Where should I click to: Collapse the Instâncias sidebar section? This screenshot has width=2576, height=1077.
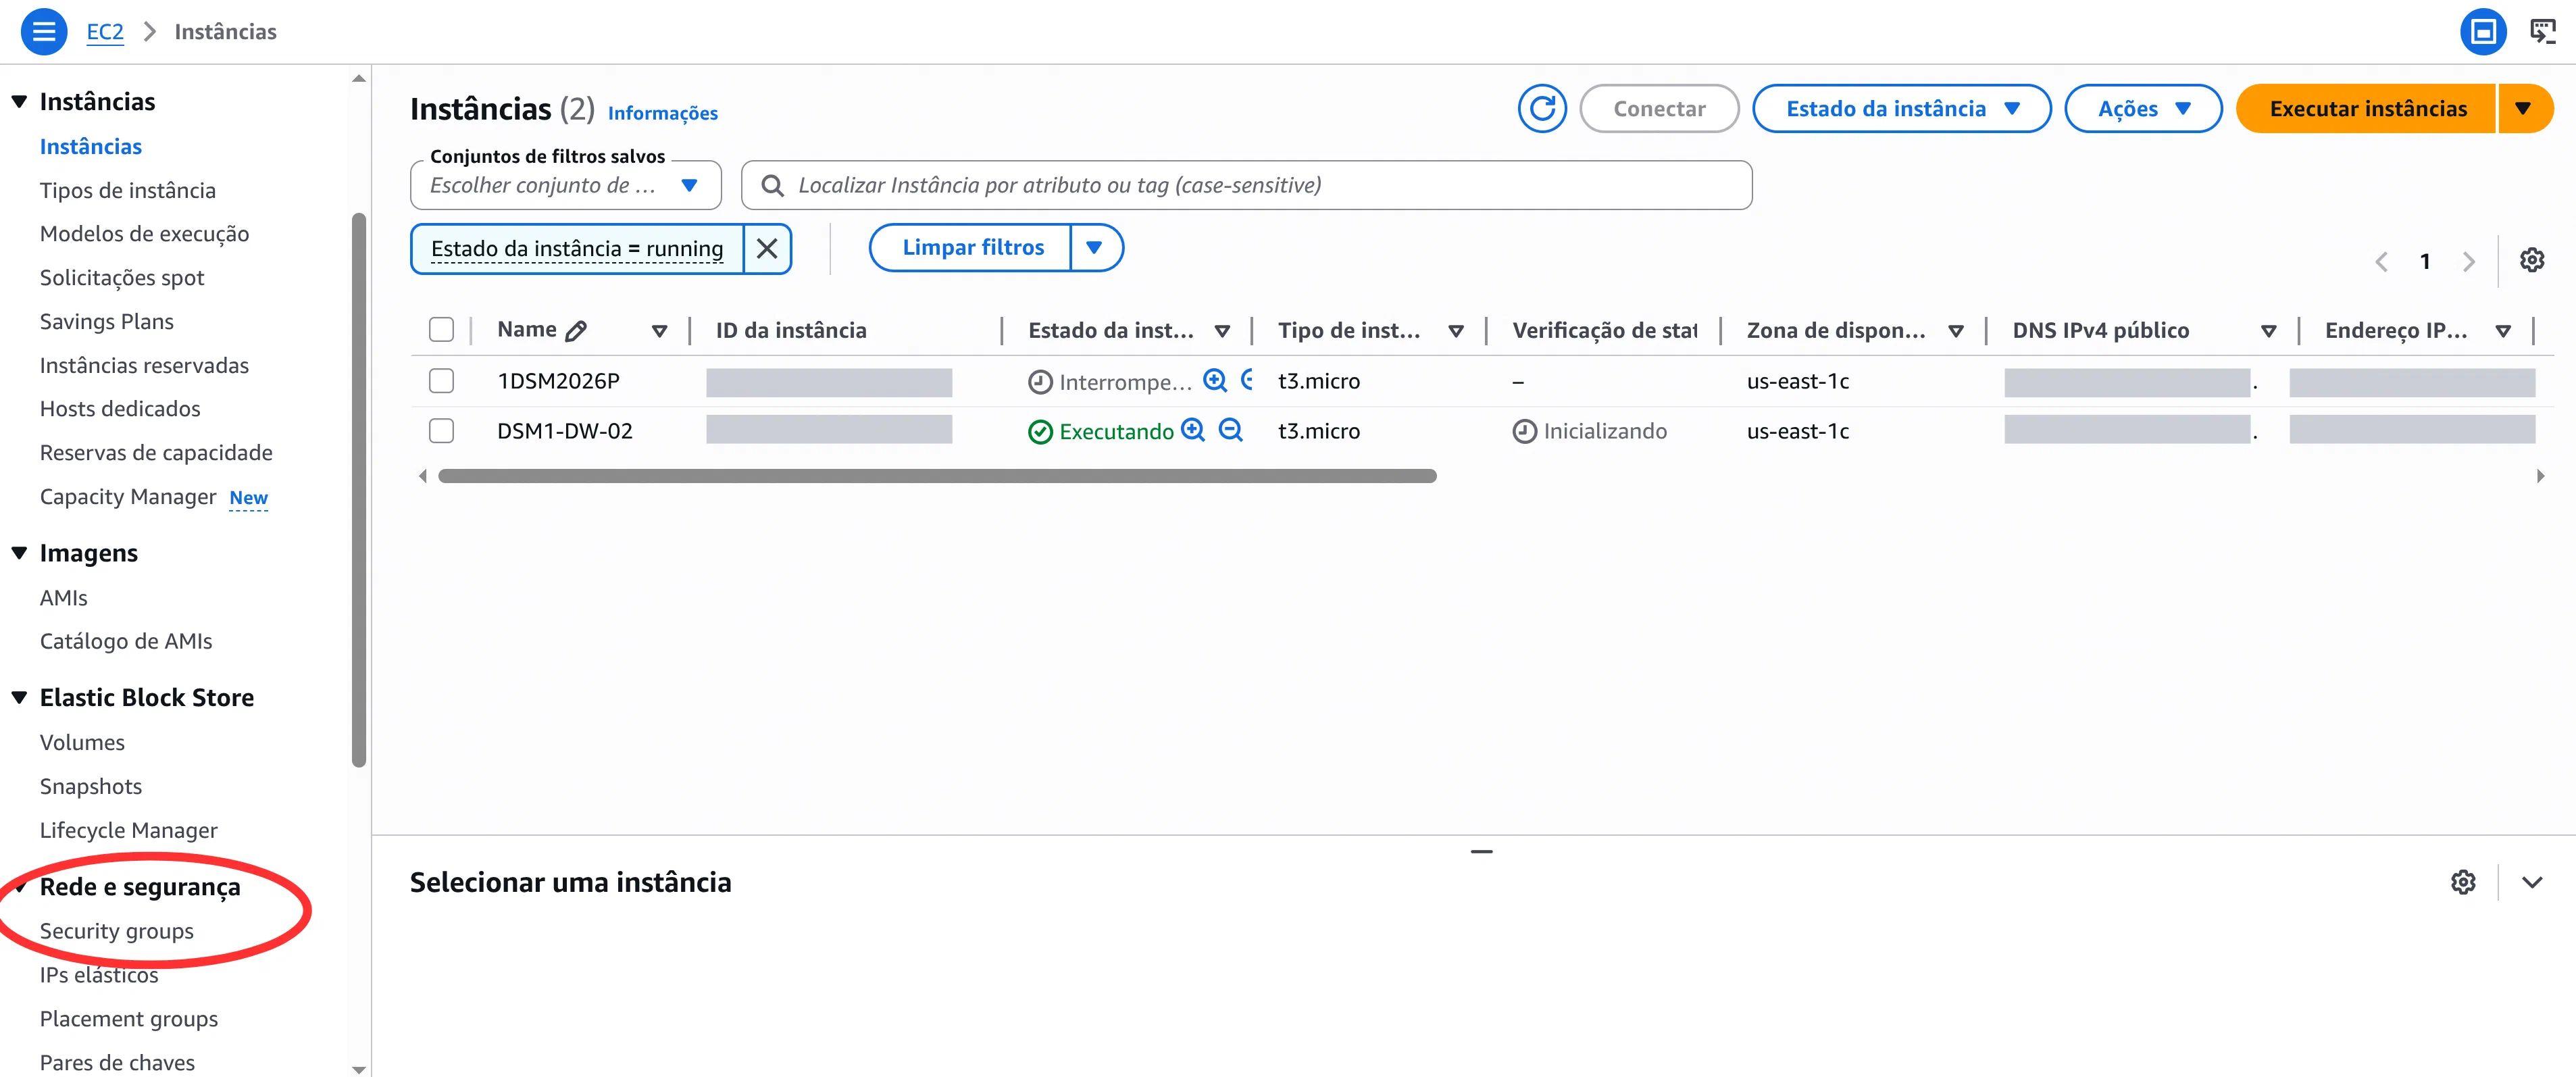19,102
